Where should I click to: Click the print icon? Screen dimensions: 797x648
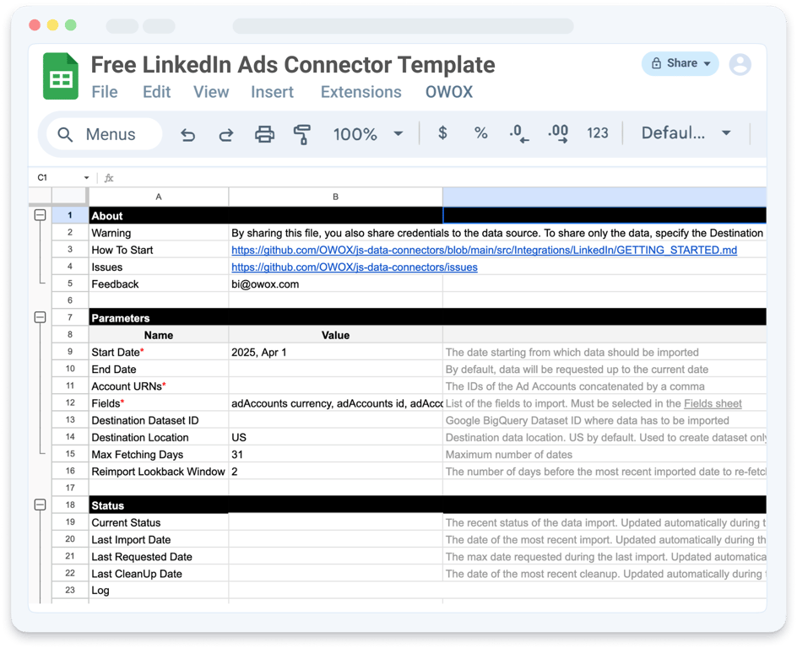click(x=264, y=134)
